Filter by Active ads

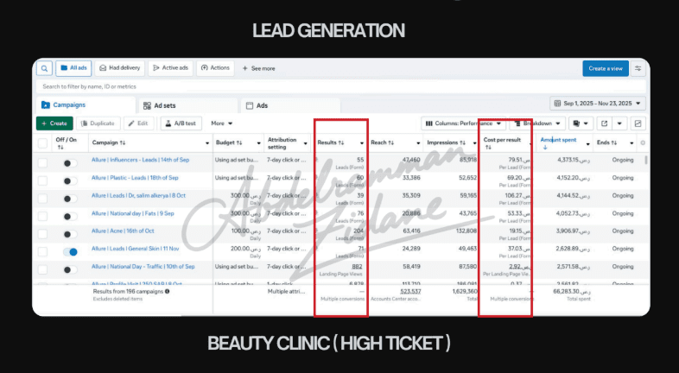pyautogui.click(x=171, y=68)
